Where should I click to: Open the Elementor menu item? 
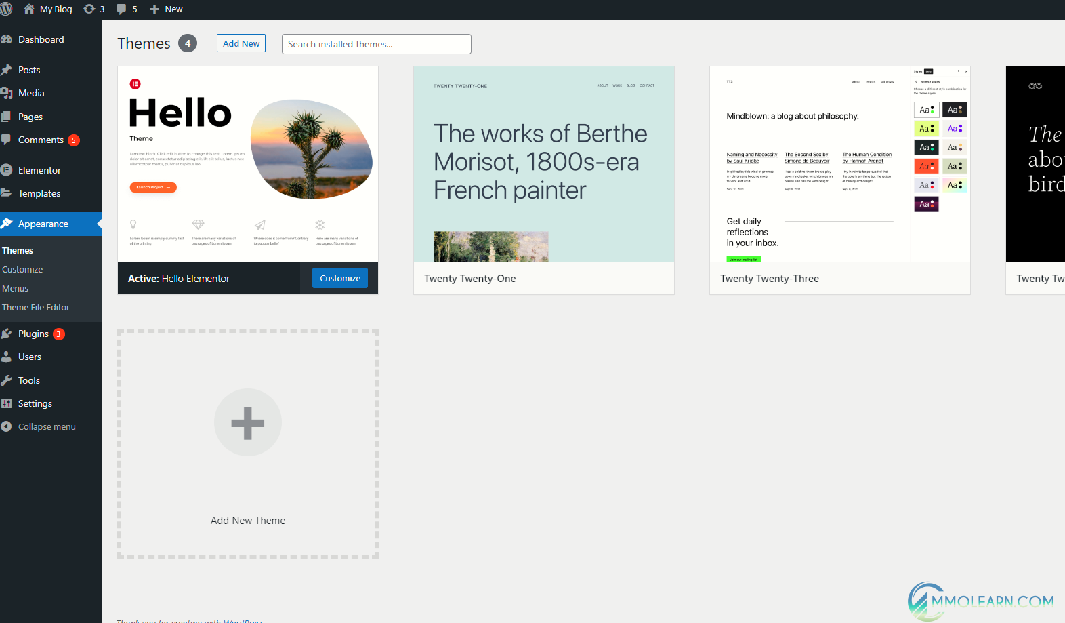pos(39,170)
